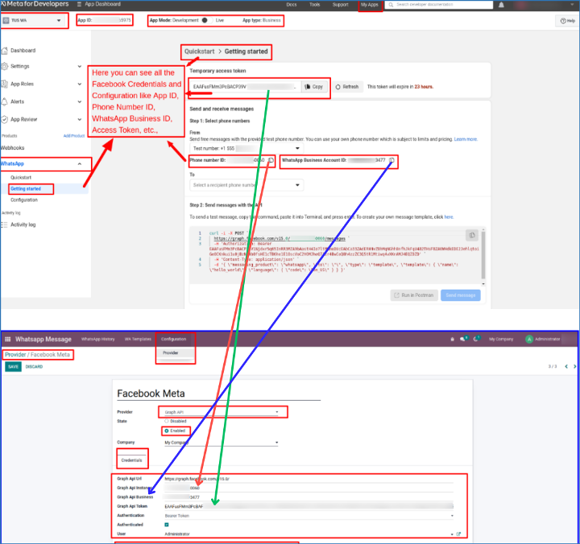Open external link for Administrator user
The height and width of the screenshot is (544, 580).
coord(458,534)
